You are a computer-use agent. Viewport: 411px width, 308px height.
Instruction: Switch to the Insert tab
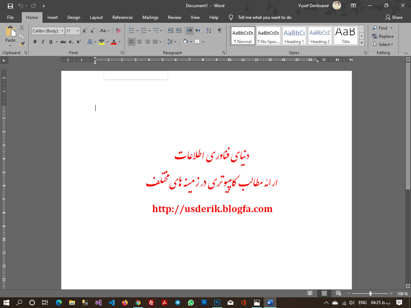52,17
